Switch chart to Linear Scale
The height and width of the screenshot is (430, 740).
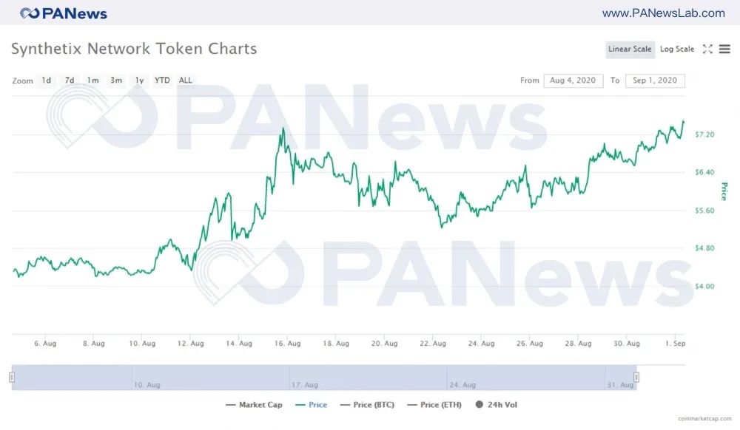630,50
